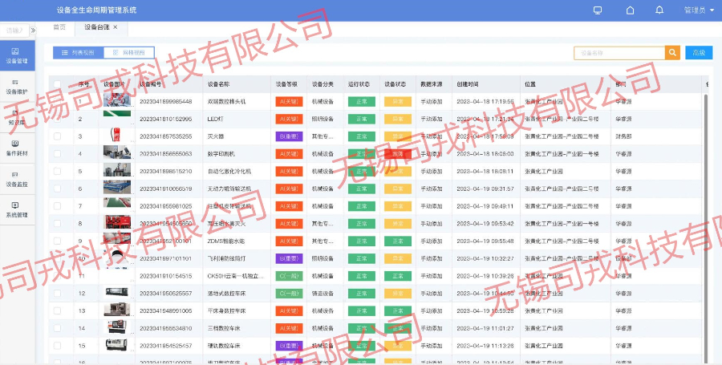
Task: Select 列表视图 list view button
Action: (78, 53)
